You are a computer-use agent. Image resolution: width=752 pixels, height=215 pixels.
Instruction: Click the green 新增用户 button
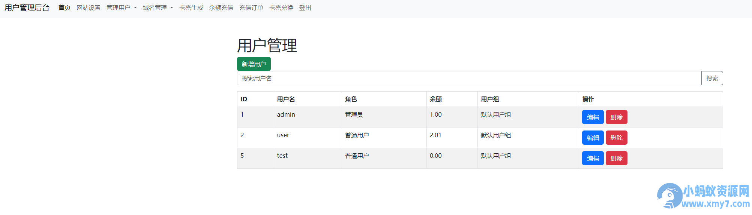[x=254, y=64]
